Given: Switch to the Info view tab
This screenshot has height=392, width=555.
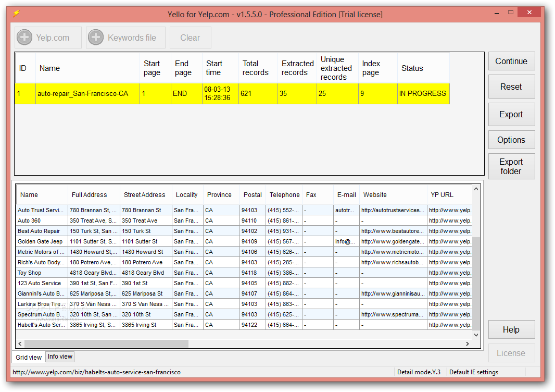Looking at the screenshot, I should (60, 357).
